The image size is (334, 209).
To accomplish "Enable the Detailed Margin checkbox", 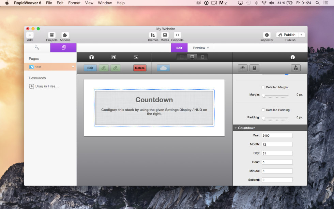I will pyautogui.click(x=263, y=87).
